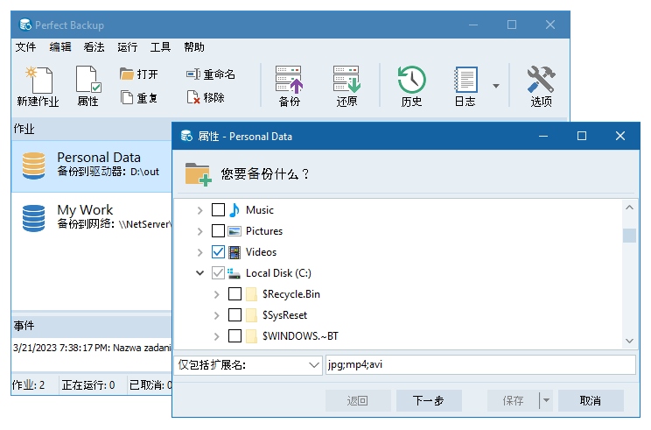Click the 保存 (Save) button
The height and width of the screenshot is (430, 651).
[x=514, y=400]
